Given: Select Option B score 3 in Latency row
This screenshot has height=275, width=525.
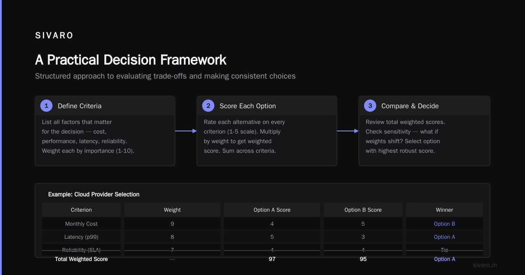Looking at the screenshot, I should (363, 237).
